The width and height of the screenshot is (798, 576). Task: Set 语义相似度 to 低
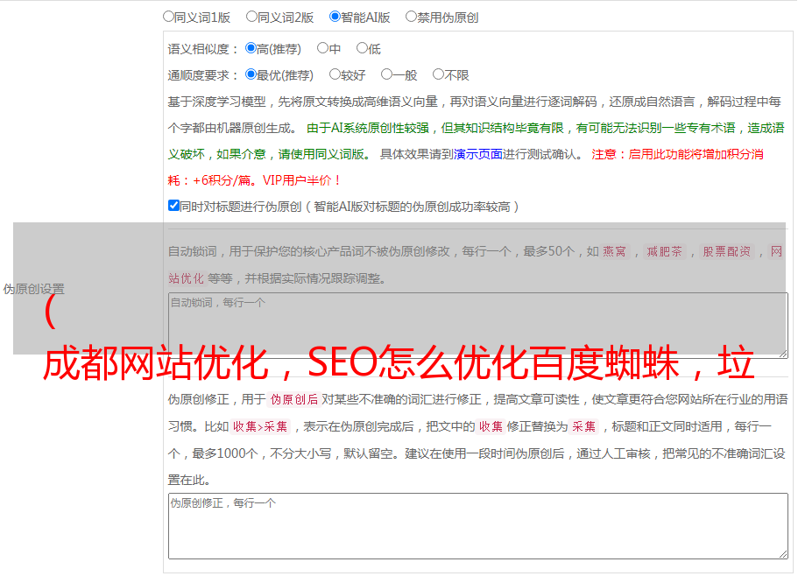(362, 48)
